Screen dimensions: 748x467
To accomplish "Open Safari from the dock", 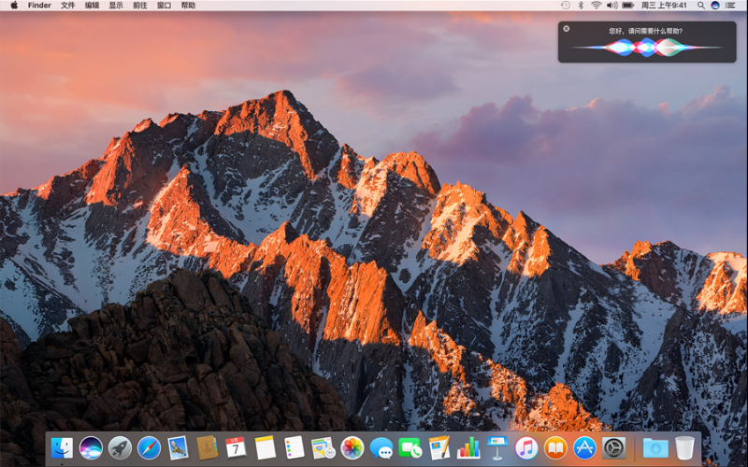I will (x=149, y=448).
